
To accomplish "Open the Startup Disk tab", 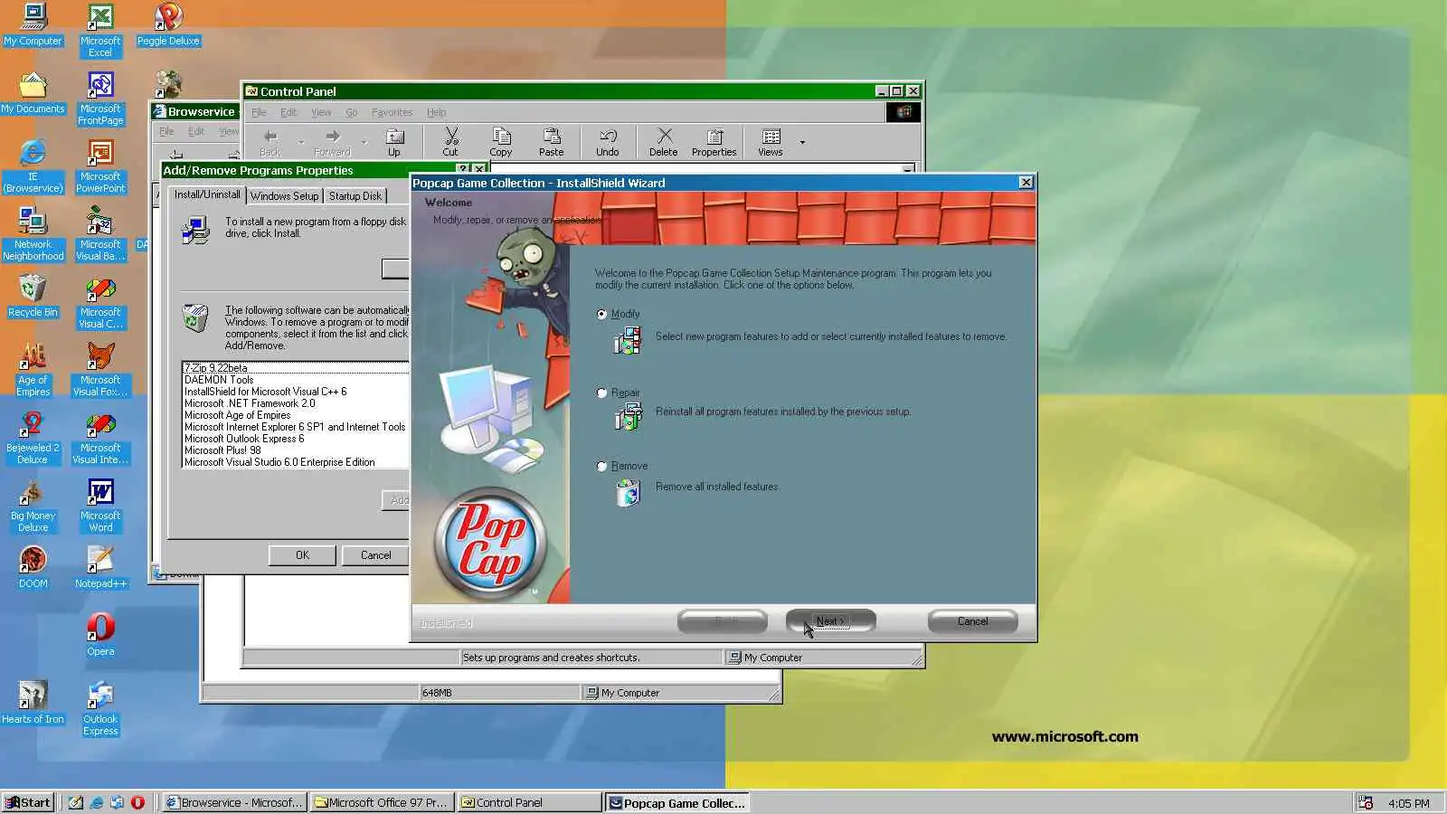I will click(355, 195).
